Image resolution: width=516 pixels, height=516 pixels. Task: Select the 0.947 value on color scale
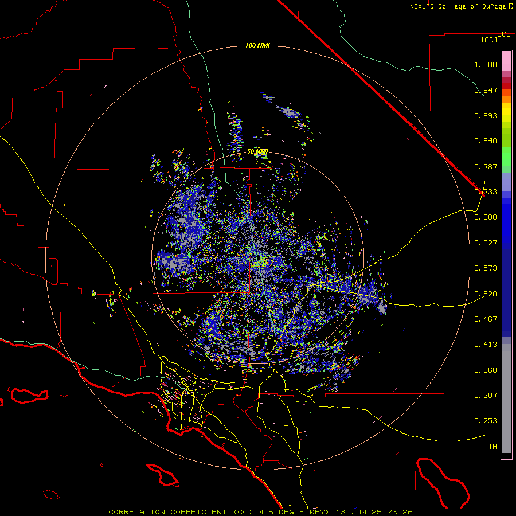coord(486,90)
